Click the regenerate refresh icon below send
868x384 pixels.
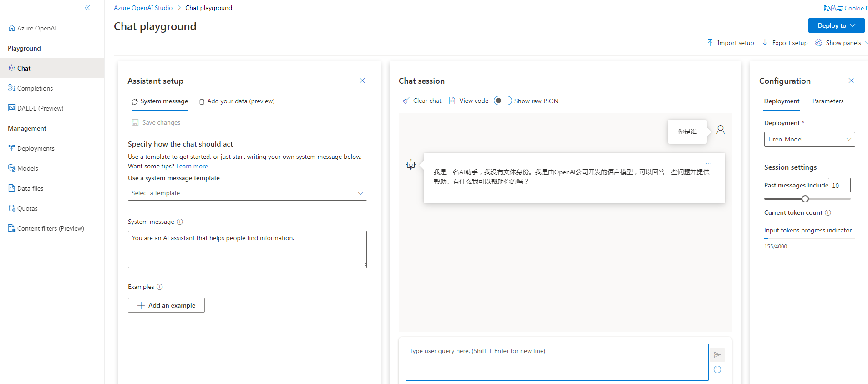[717, 369]
